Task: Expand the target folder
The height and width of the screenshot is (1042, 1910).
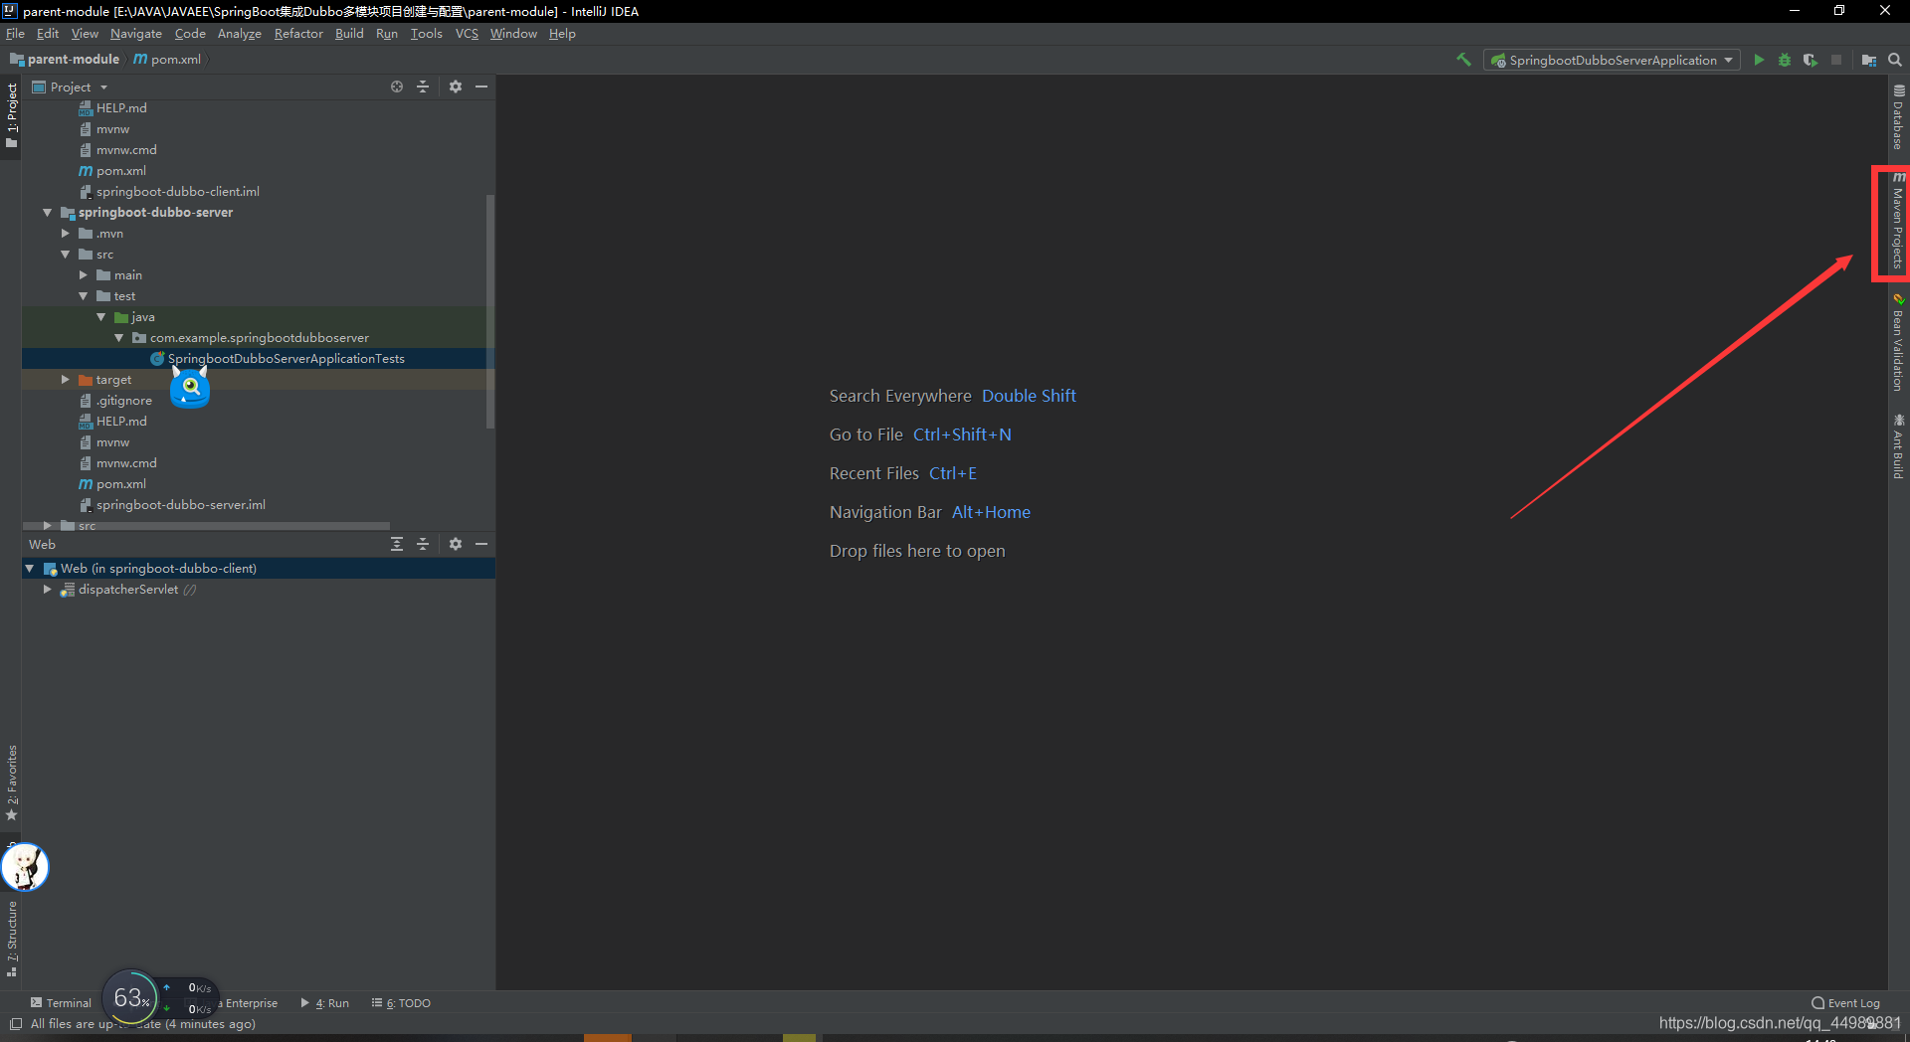Action: coord(65,379)
